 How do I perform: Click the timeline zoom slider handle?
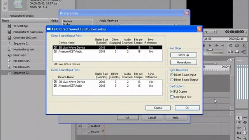tap(215, 64)
